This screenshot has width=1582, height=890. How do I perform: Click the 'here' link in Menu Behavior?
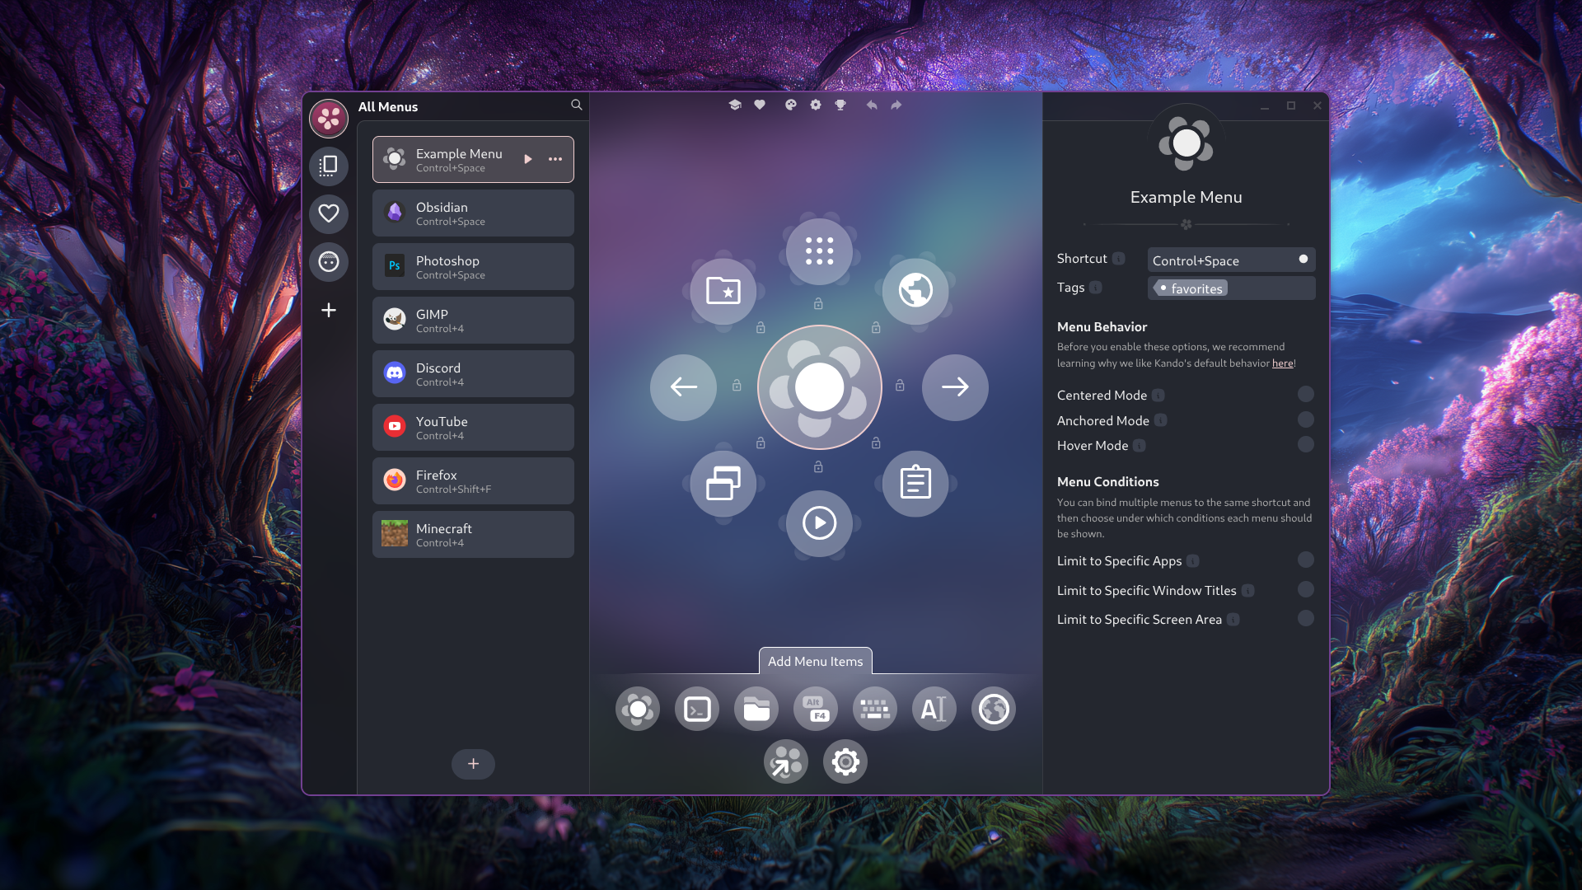[x=1282, y=363]
